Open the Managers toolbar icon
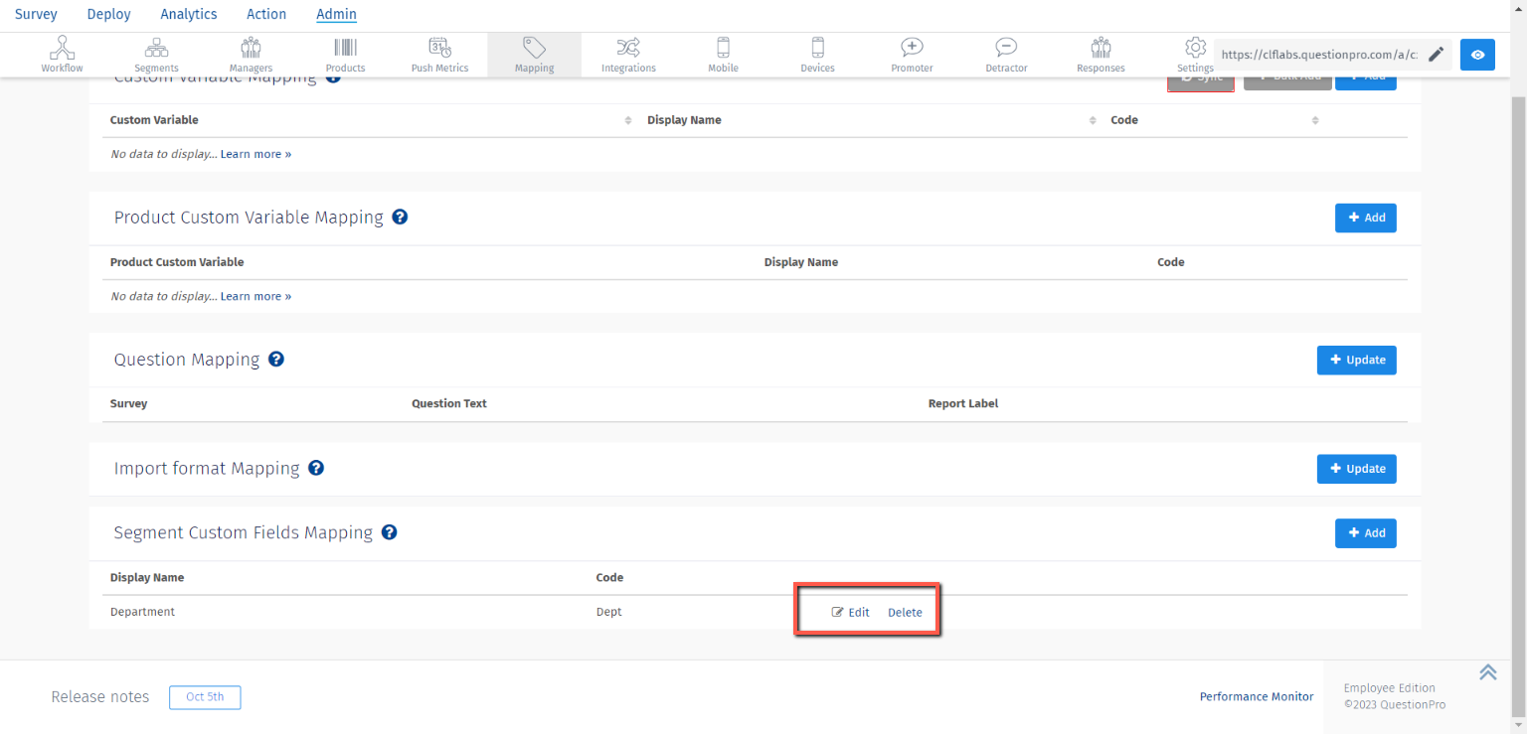This screenshot has width=1527, height=734. pos(251,55)
